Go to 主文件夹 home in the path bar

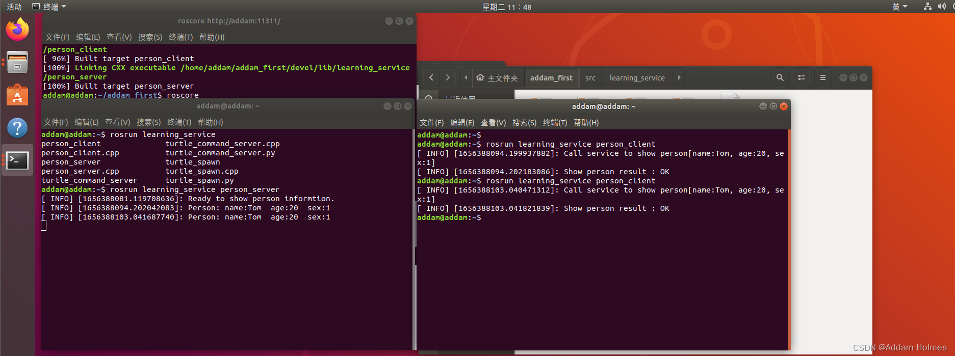coord(497,78)
